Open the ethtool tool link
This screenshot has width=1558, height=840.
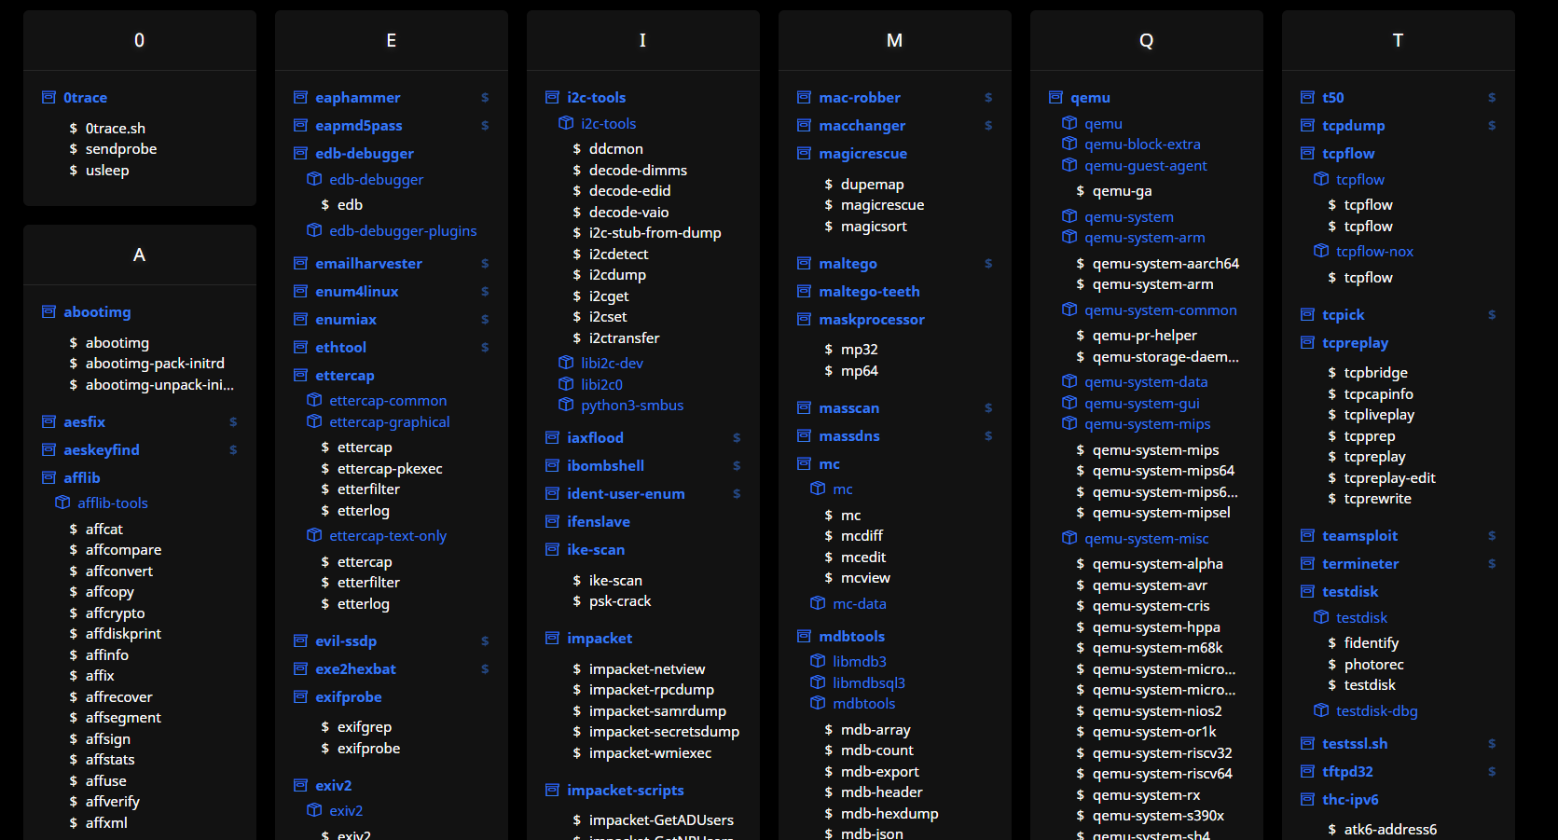(340, 347)
